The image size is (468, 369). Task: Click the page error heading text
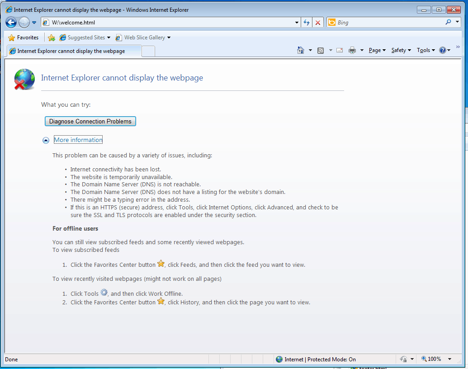(122, 78)
